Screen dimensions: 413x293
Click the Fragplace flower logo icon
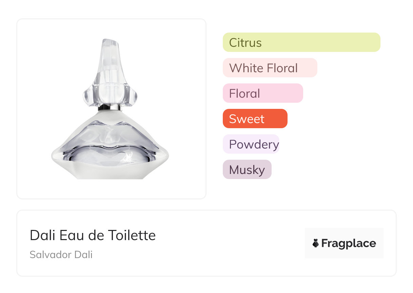pos(316,243)
